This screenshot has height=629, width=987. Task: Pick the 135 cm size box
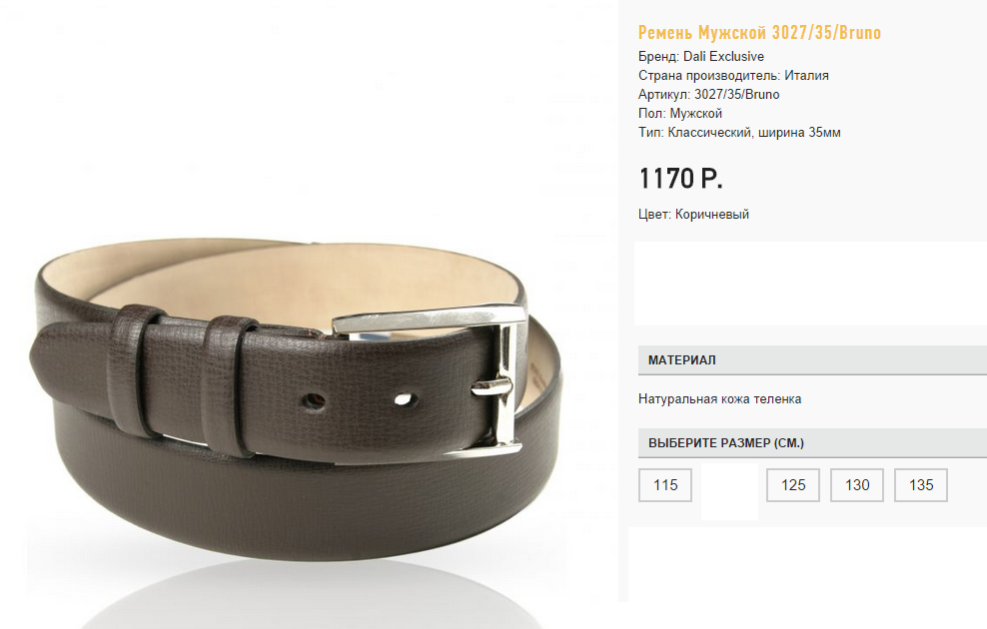pyautogui.click(x=921, y=485)
